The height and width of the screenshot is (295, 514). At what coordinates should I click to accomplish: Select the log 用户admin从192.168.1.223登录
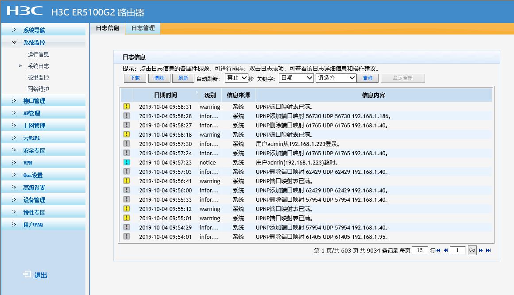click(298, 144)
